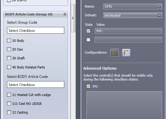This screenshot has height=119, width=166.
Task: Tick the 20 Disc checkbox
Action: [x=9, y=49]
